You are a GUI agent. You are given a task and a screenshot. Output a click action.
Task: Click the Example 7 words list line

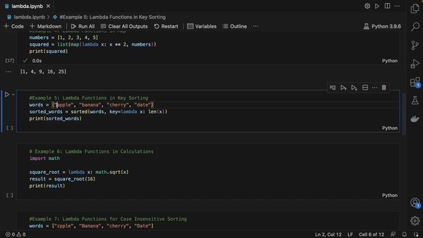[91, 226]
